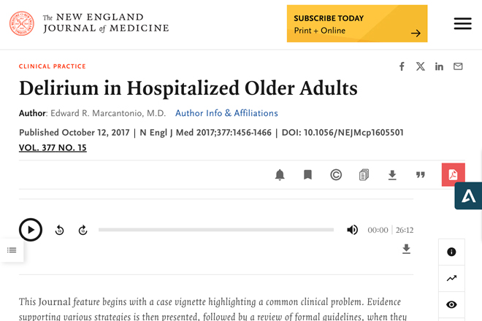
Task: Click the quotation mark cite icon
Action: (x=420, y=175)
